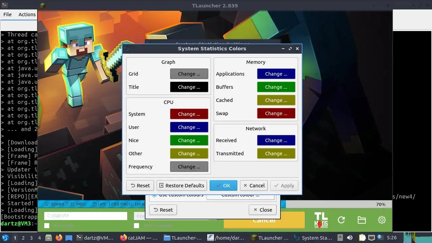Change the CPU Frequency colour
This screenshot has width=432, height=243.
point(189,167)
